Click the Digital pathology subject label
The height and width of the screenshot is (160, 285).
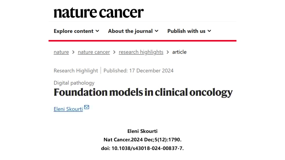point(74,83)
